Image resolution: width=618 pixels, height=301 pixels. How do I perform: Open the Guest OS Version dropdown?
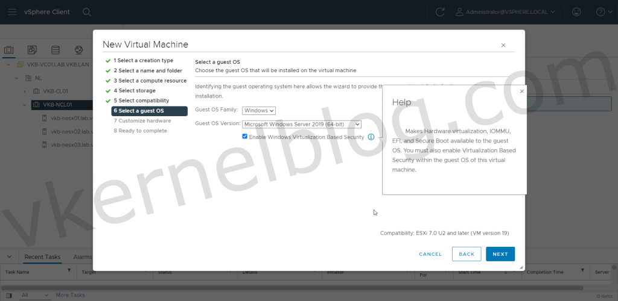tap(302, 124)
